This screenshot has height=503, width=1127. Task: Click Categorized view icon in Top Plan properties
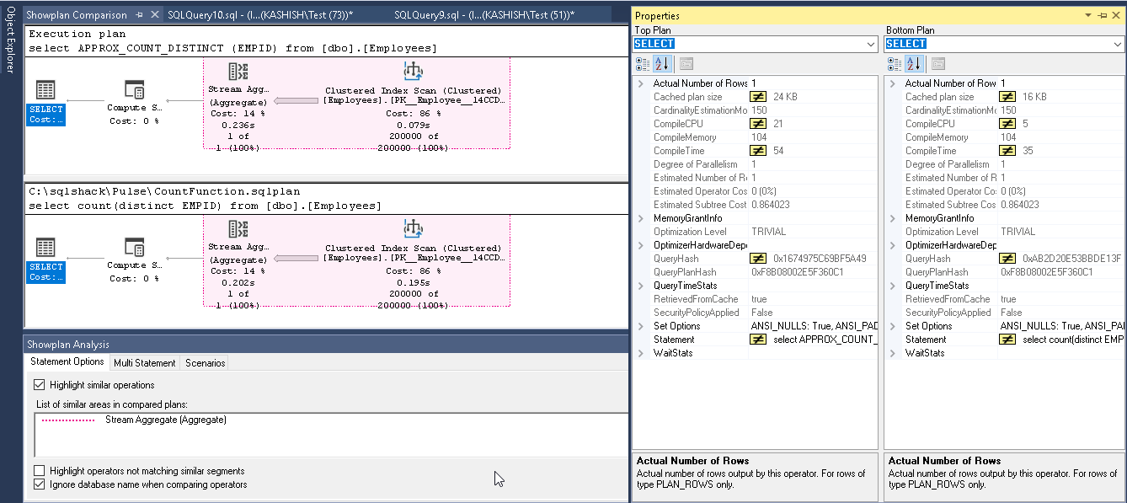(643, 63)
